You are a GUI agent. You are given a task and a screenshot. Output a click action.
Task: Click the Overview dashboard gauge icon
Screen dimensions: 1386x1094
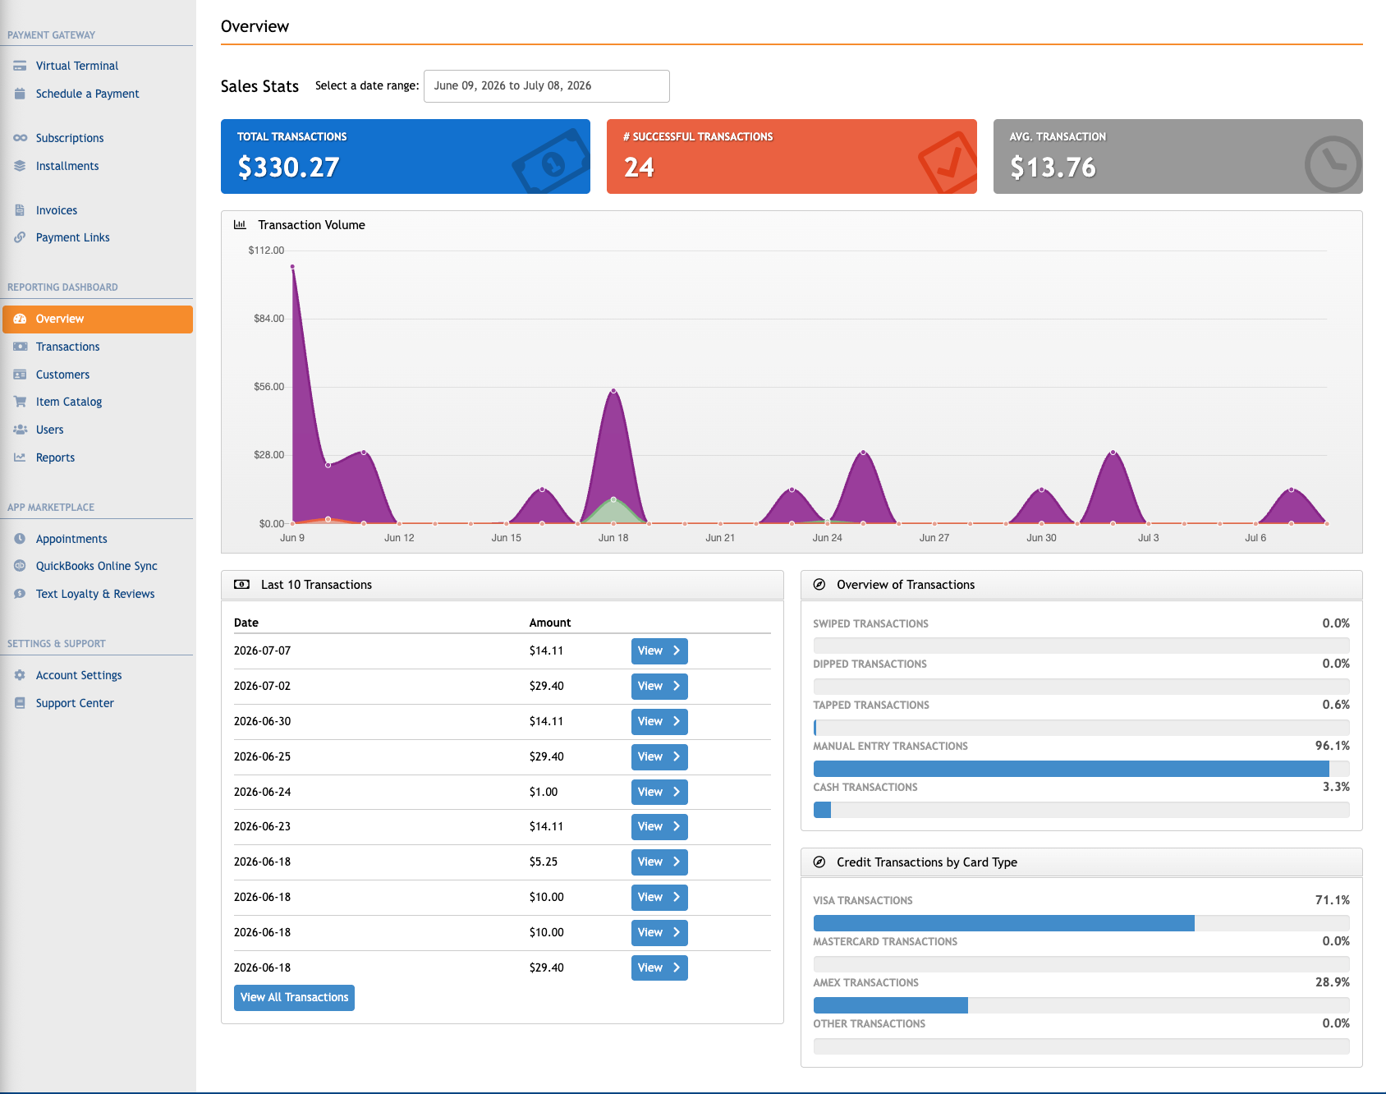pyautogui.click(x=20, y=319)
